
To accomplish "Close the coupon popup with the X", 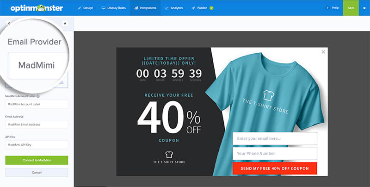I will tap(323, 52).
